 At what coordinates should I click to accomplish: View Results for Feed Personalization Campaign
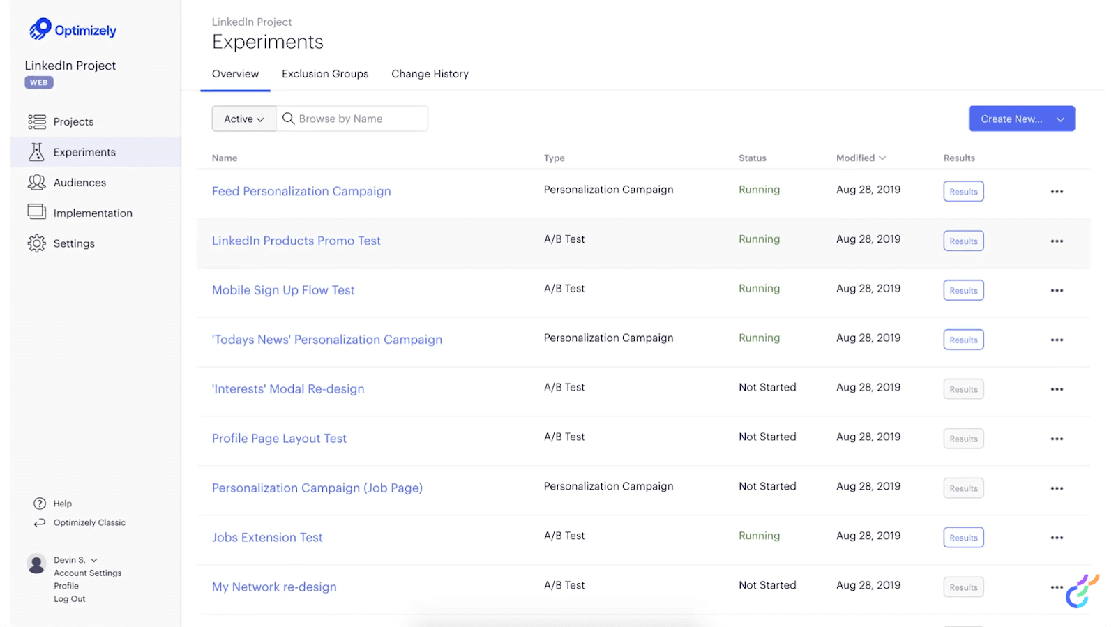[x=963, y=192]
